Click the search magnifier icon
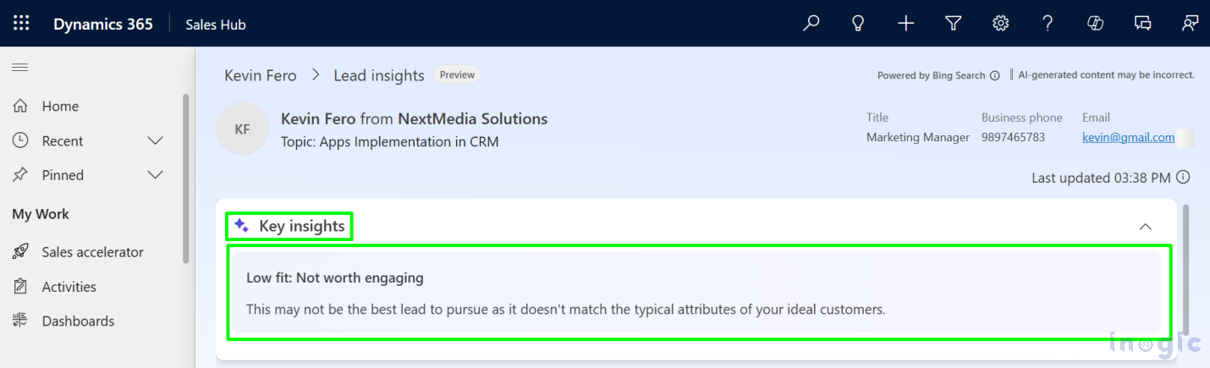1210x368 pixels. 811,24
